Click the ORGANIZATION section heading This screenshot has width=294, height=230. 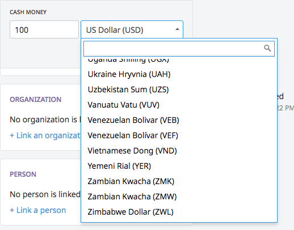(x=36, y=100)
